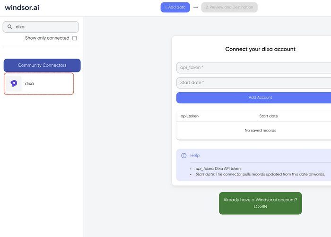Click the api_token: Dixa API token help line
This screenshot has height=237, width=331.
(218, 168)
